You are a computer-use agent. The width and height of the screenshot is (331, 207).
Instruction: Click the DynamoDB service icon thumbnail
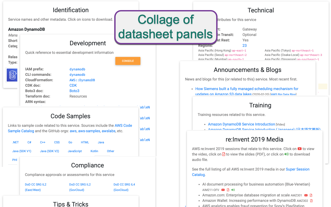pyautogui.click(x=12, y=75)
